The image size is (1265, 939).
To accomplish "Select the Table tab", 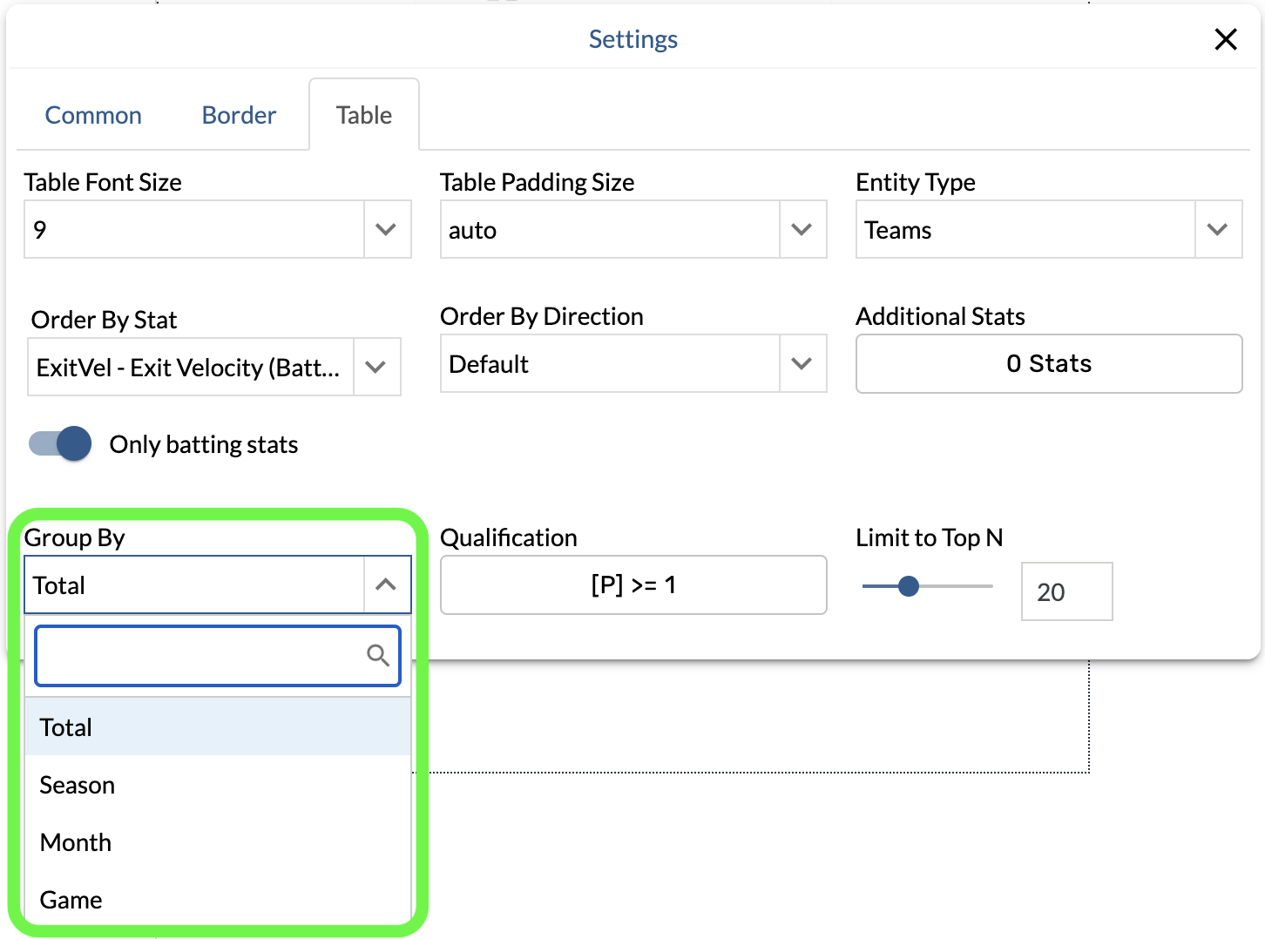I will pos(364,116).
